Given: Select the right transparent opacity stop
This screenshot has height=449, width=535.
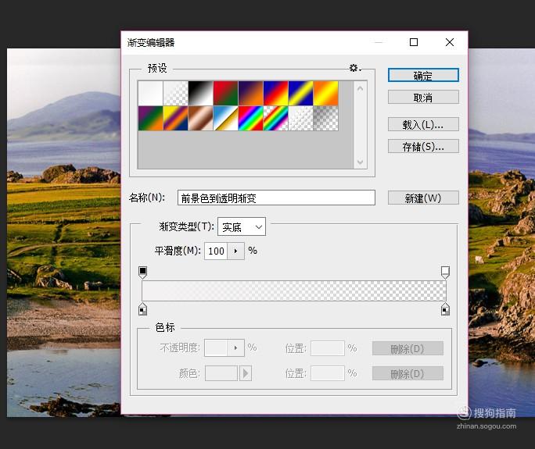Looking at the screenshot, I should click(x=445, y=273).
